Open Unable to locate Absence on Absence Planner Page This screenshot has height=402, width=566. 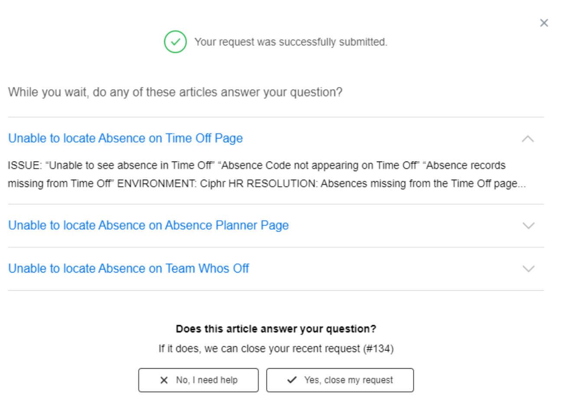coord(149,225)
